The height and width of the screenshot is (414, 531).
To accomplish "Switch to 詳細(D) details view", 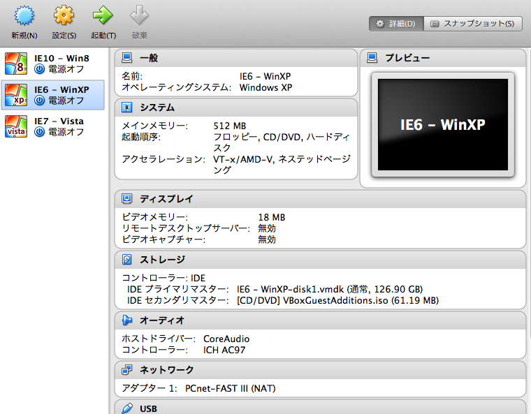I will coord(396,24).
